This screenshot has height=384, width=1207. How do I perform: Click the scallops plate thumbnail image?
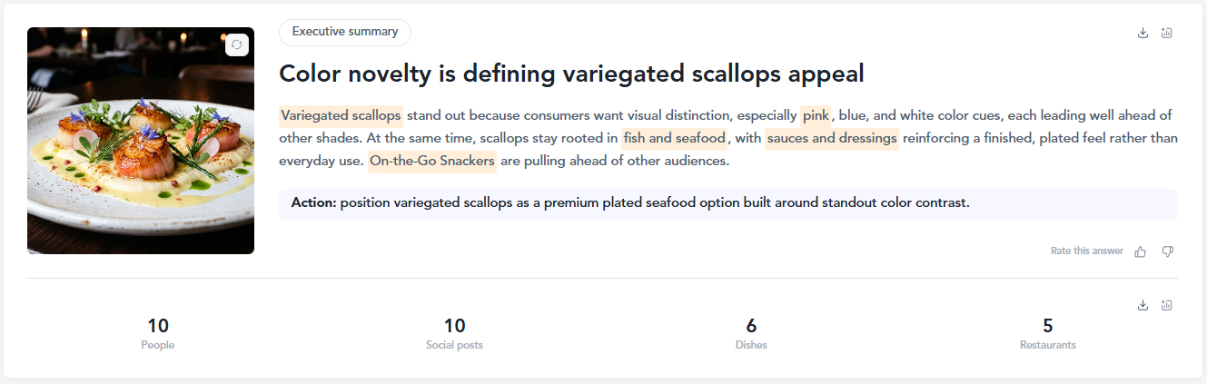[141, 141]
